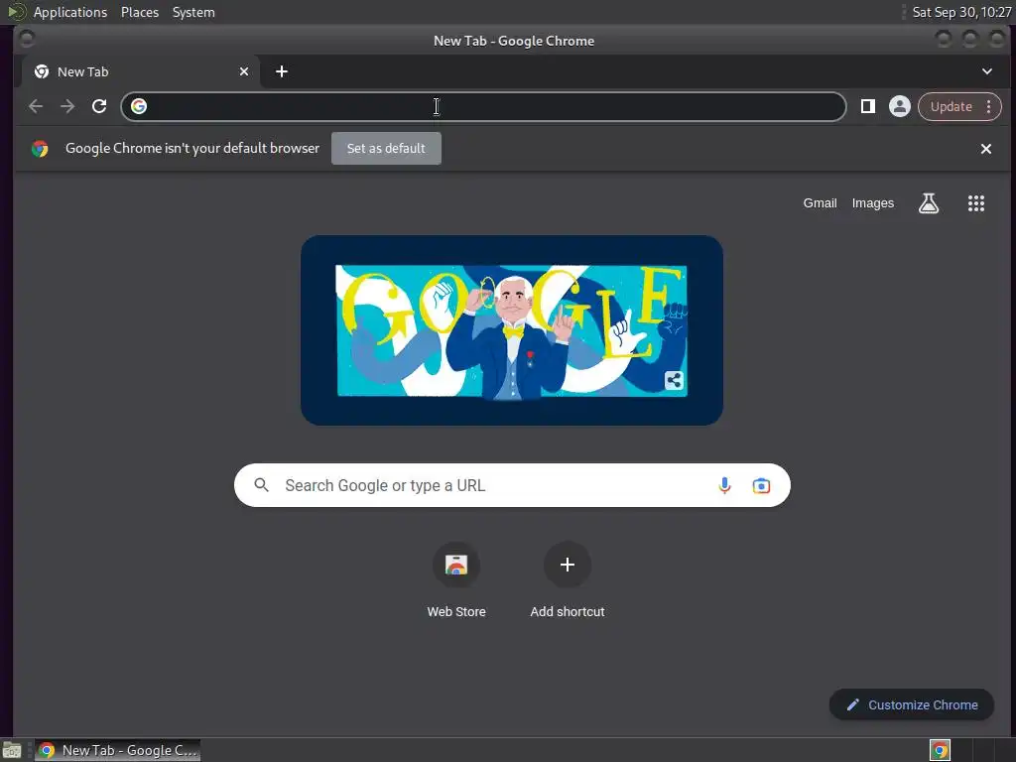
Task: Reload the current page
Action: coord(99,106)
